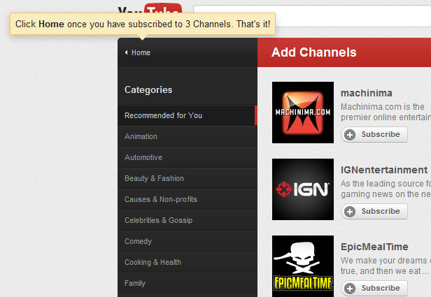The height and width of the screenshot is (297, 431).
Task: Click the EpicMealTime description text
Action: [386, 266]
